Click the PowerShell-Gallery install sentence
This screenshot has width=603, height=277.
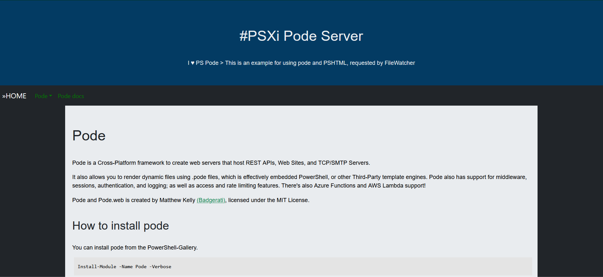pyautogui.click(x=135, y=248)
